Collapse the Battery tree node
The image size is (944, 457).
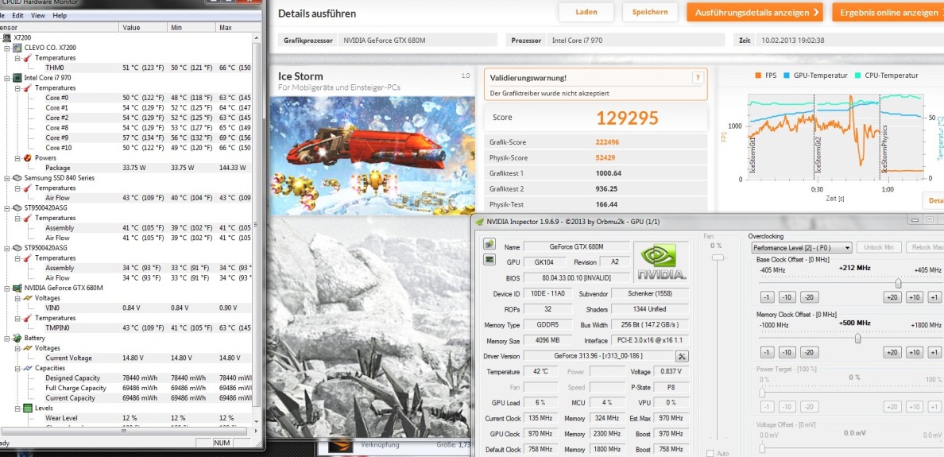pyautogui.click(x=7, y=338)
